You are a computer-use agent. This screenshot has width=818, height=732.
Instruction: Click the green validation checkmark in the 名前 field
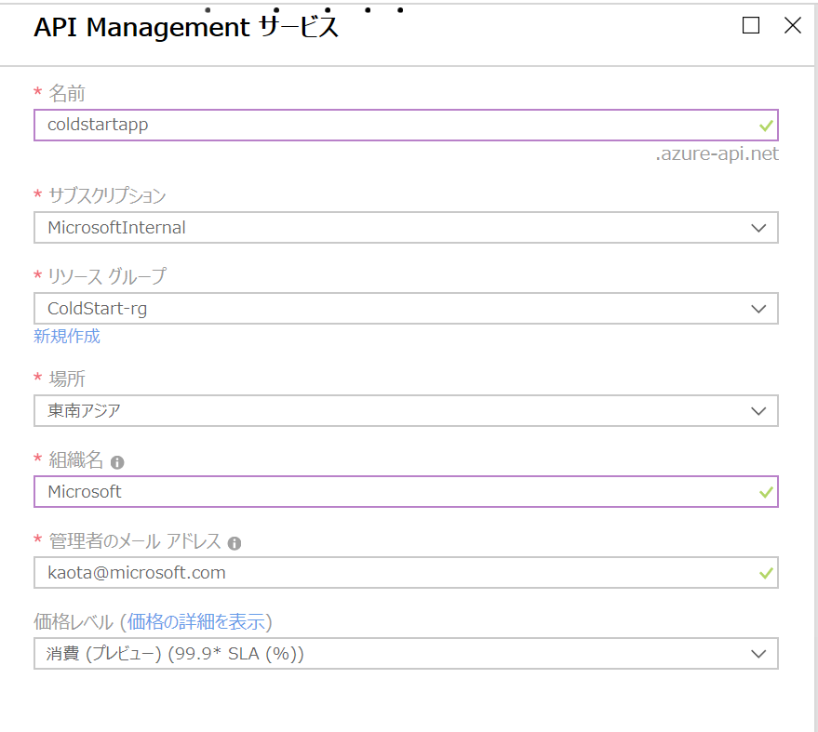[x=765, y=125]
